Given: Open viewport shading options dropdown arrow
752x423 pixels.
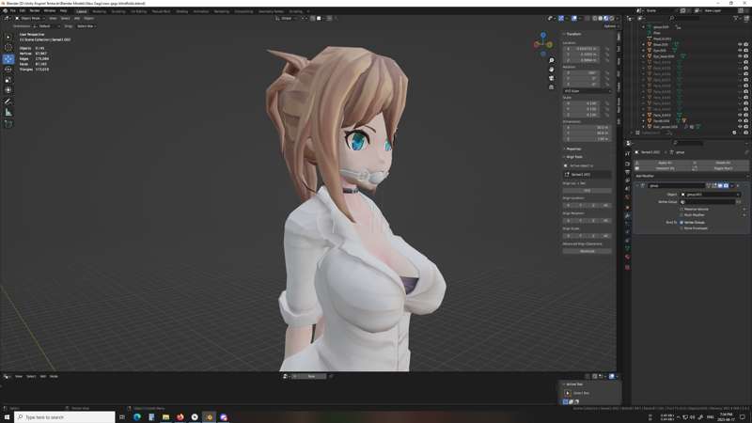Looking at the screenshot, I should (x=617, y=18).
